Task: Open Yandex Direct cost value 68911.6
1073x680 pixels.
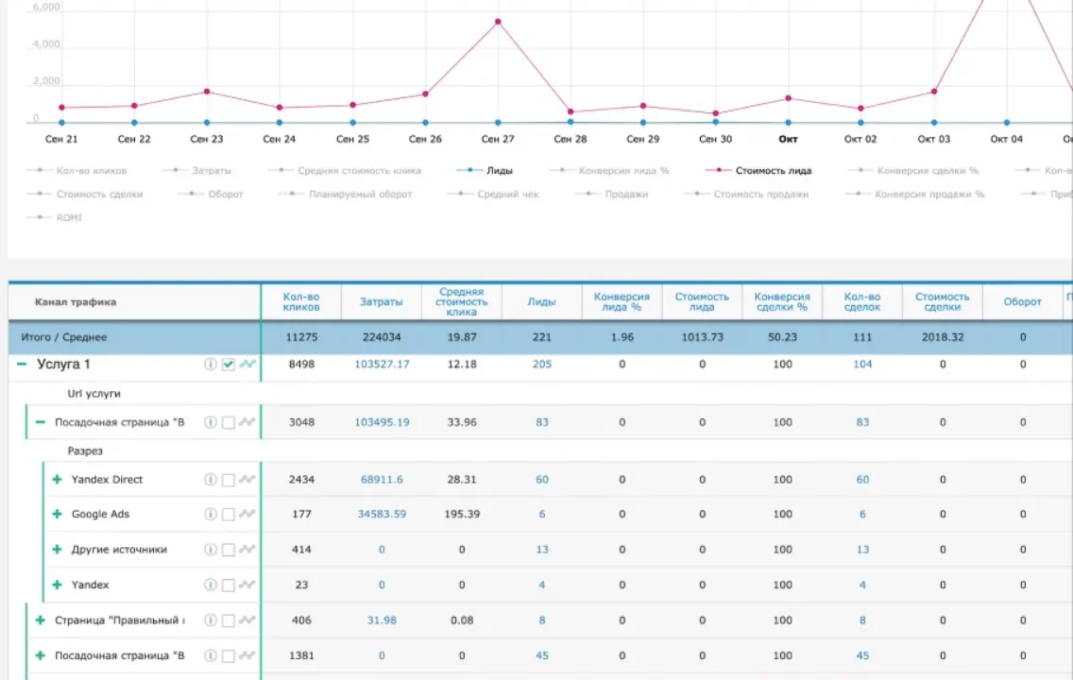Action: coord(382,480)
